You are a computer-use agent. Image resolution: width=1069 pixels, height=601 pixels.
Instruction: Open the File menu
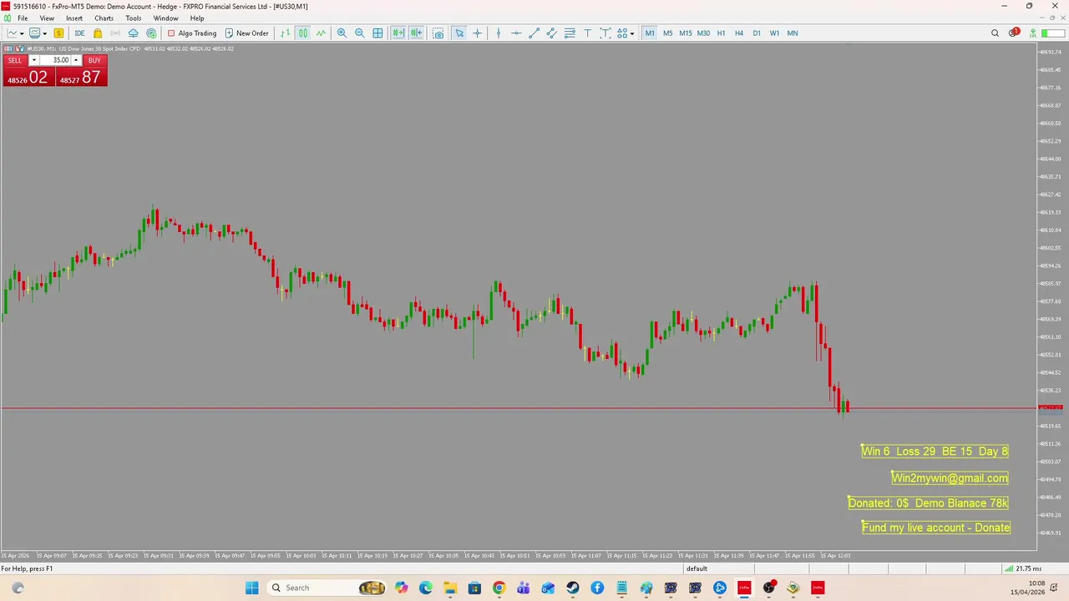(23, 18)
